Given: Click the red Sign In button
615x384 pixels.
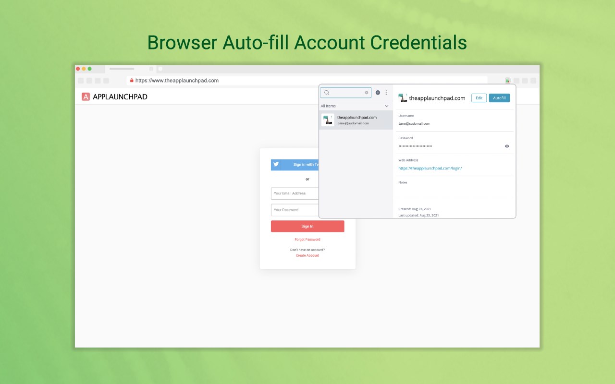Looking at the screenshot, I should pos(307,226).
